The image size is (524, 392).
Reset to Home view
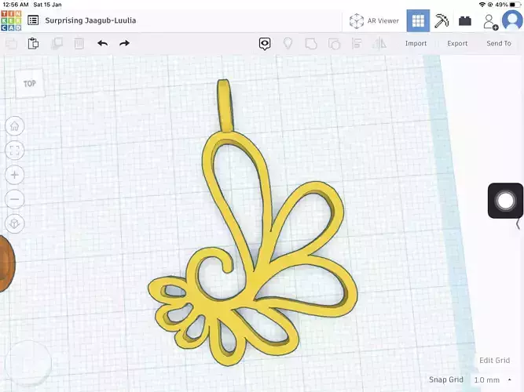[x=15, y=126]
